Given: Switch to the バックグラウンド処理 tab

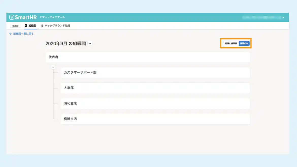Looking at the screenshot, I should pos(57,26).
